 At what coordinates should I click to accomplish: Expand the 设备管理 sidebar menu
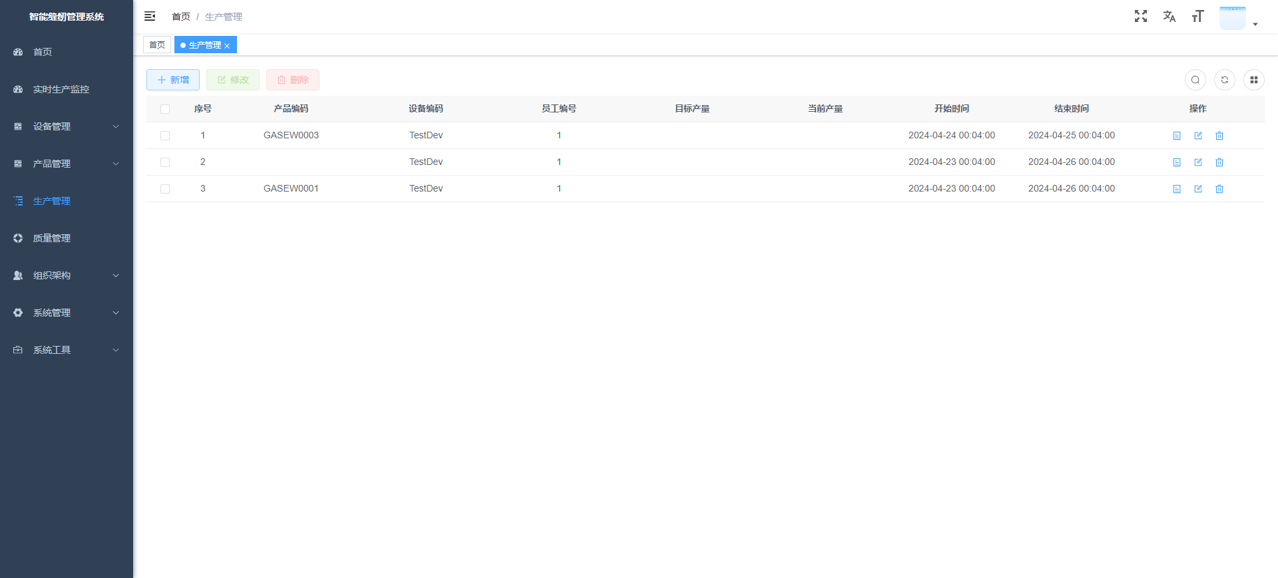pyautogui.click(x=67, y=126)
